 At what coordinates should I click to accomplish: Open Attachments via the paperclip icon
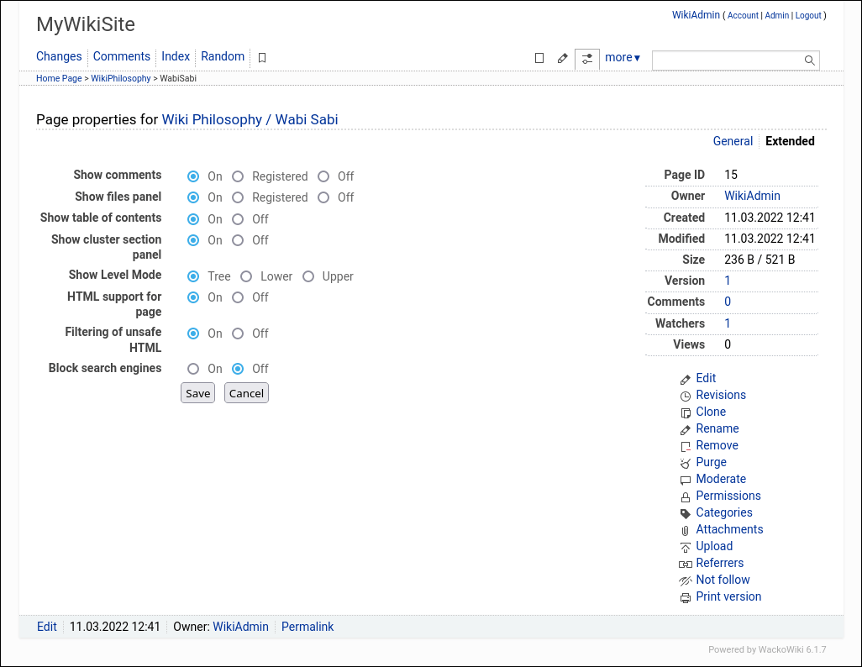tap(685, 529)
